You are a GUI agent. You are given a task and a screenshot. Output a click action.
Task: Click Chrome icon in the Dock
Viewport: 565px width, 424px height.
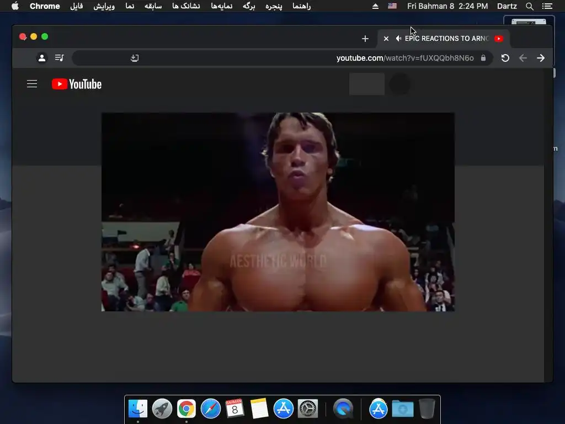click(186, 409)
